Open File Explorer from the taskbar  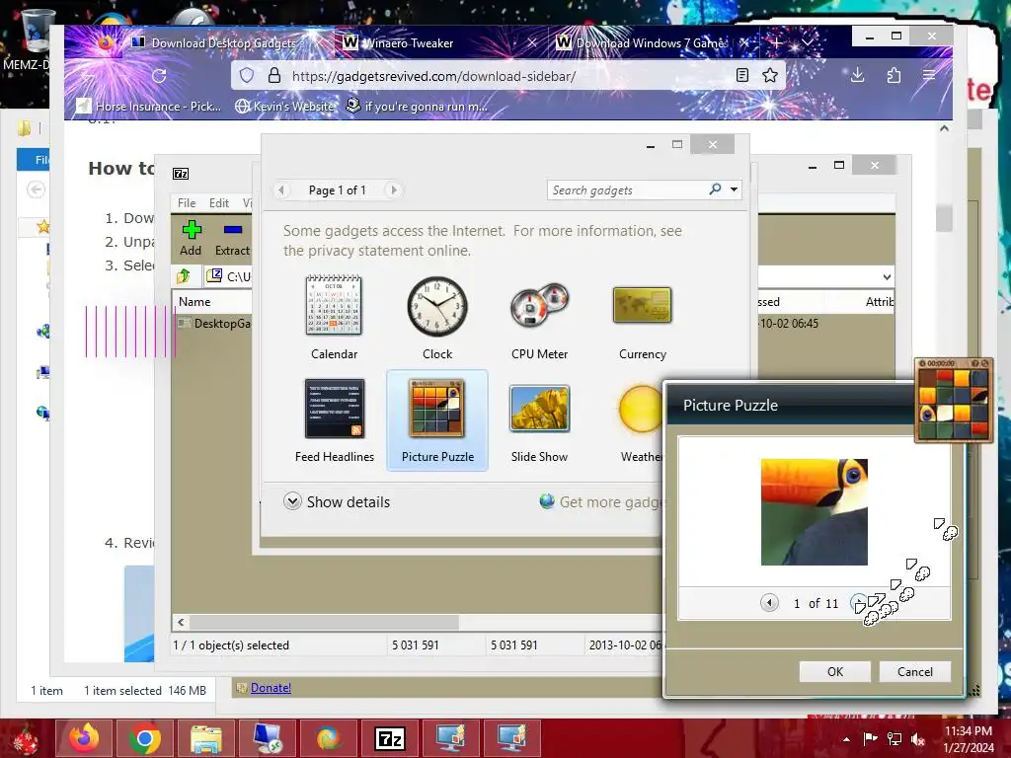205,738
